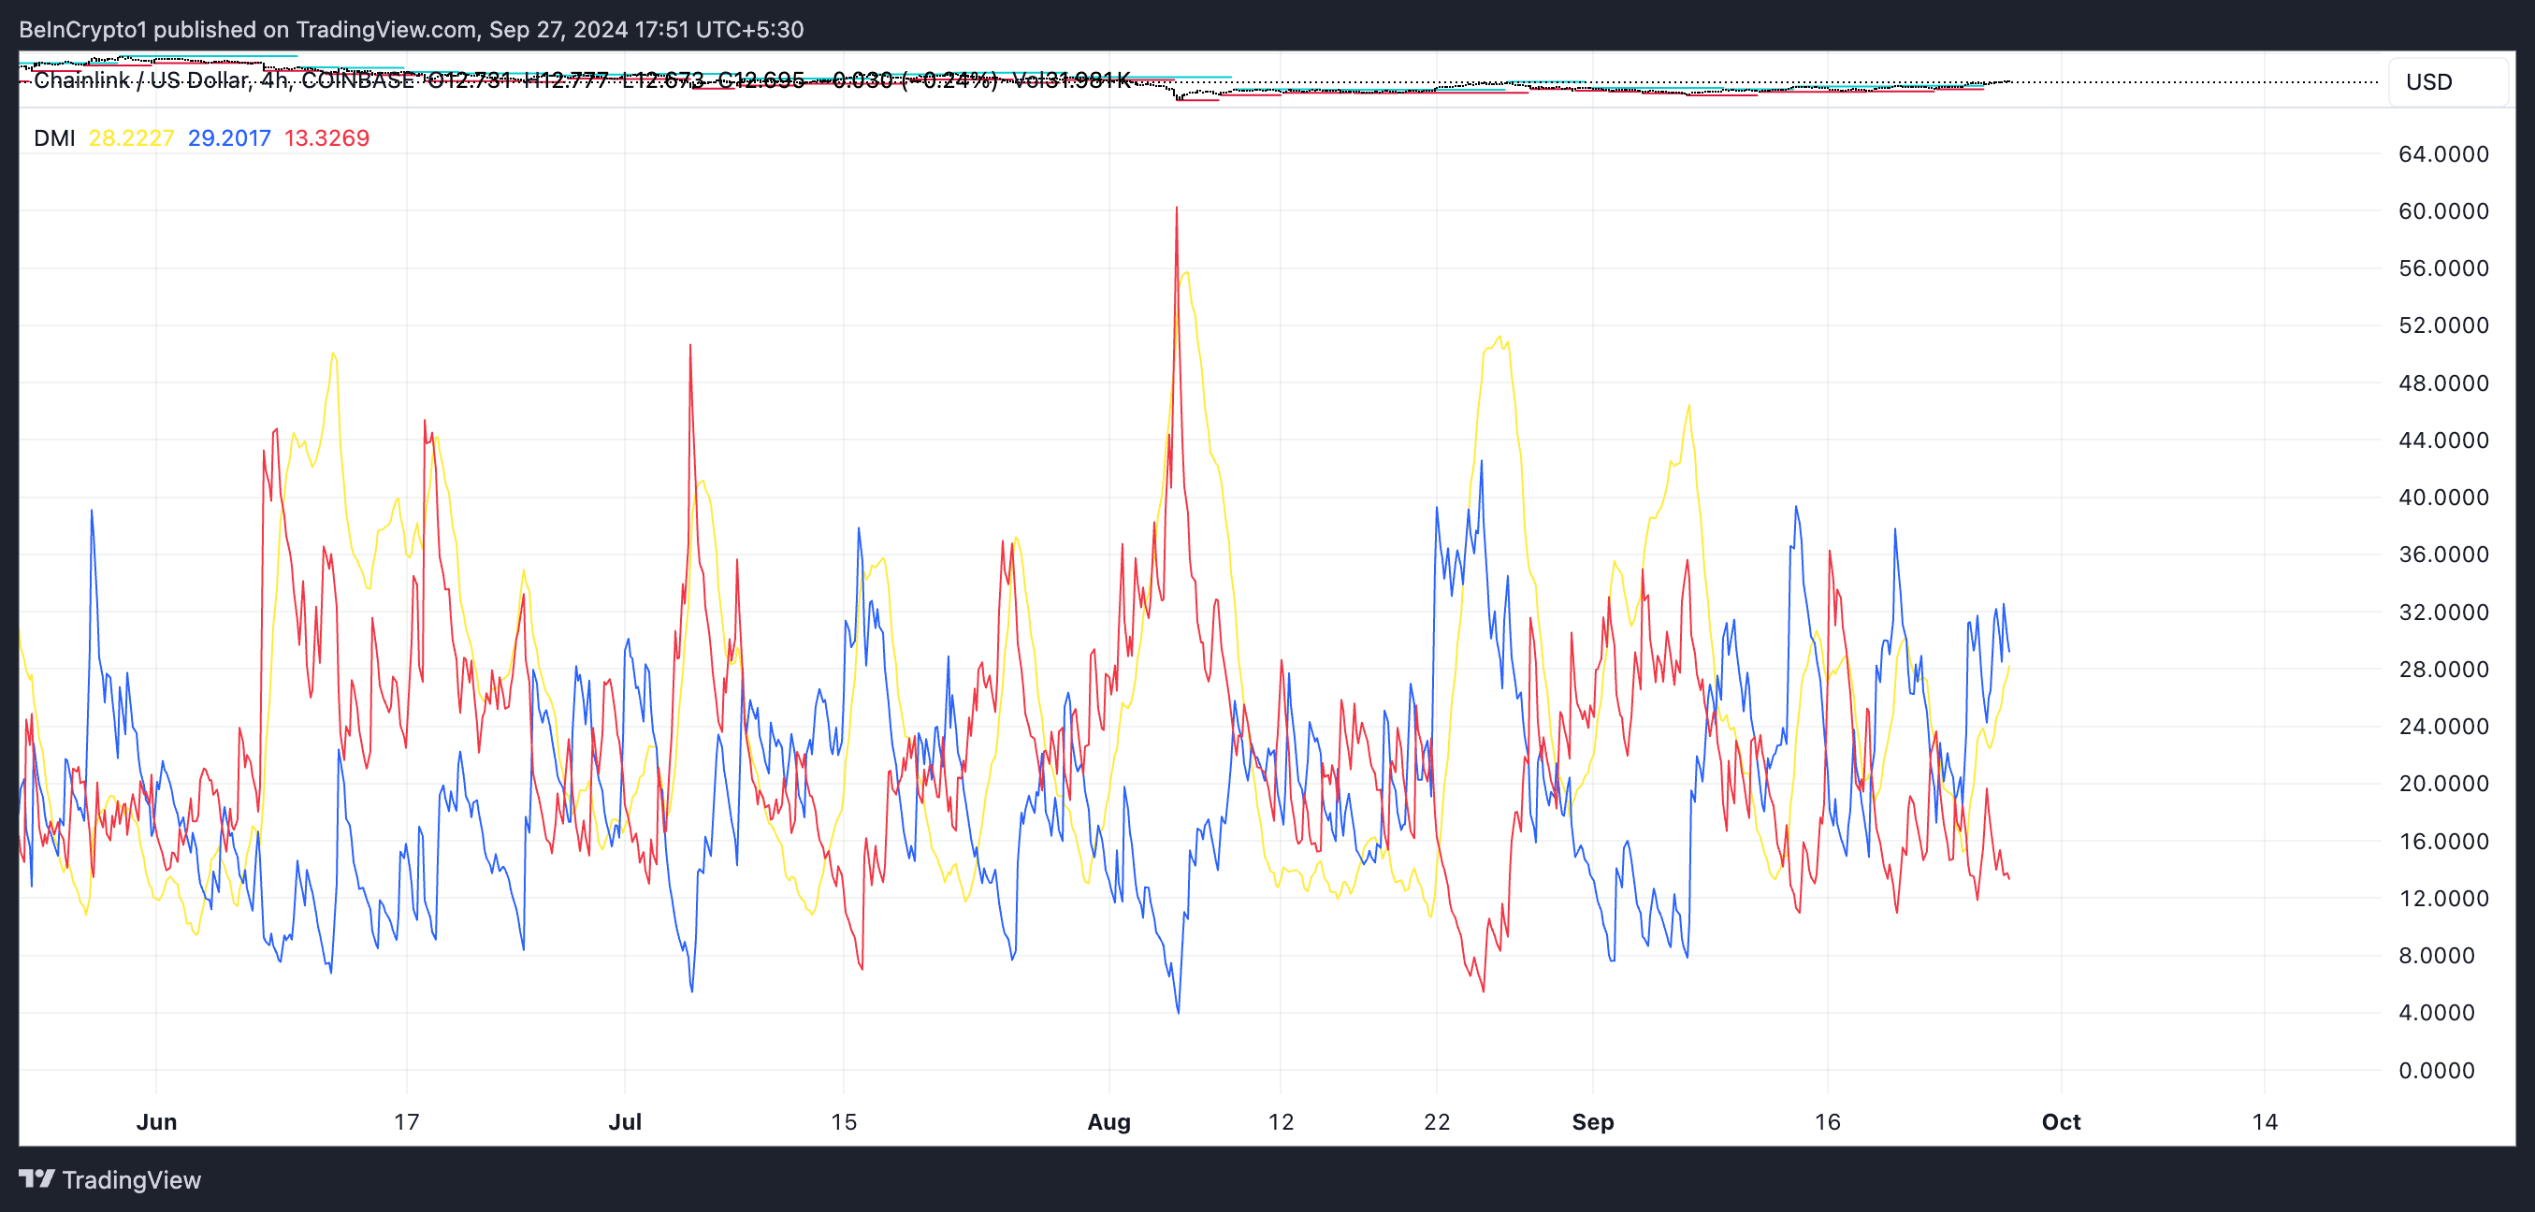Image resolution: width=2535 pixels, height=1212 pixels.
Task: Open the TradingView text link at bottom
Action: [131, 1179]
